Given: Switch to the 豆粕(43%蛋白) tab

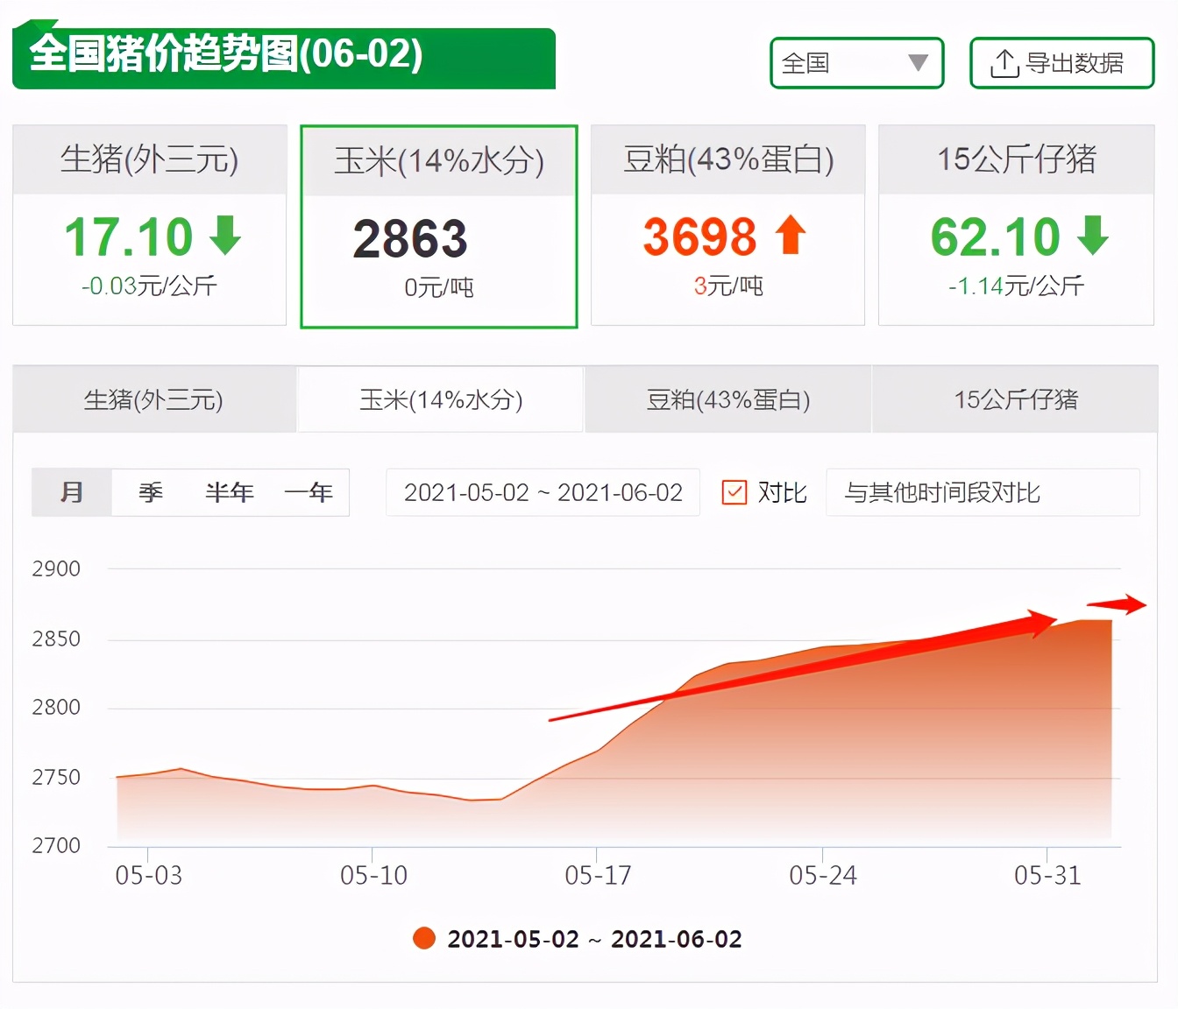Looking at the screenshot, I should 727,399.
